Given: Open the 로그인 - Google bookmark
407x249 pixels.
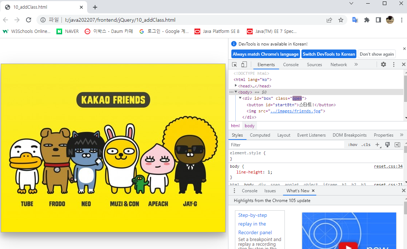Looking at the screenshot, I should [x=164, y=31].
